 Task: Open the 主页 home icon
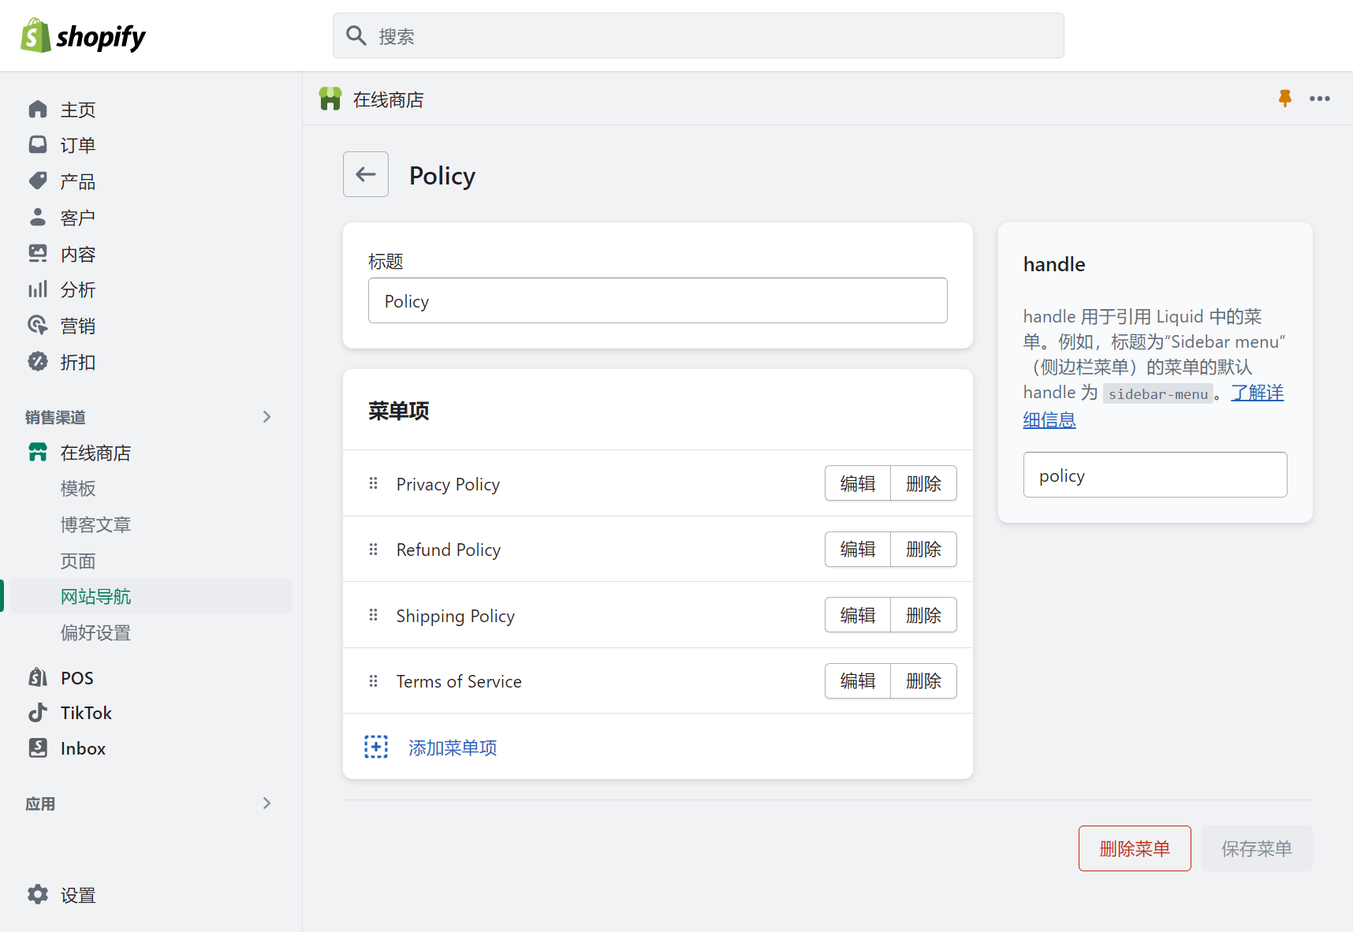tap(38, 109)
